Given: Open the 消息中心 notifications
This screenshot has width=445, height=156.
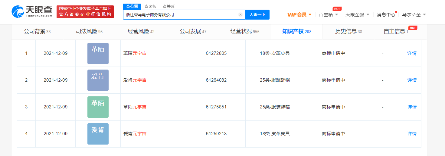Looking at the screenshot, I should tap(386, 14).
